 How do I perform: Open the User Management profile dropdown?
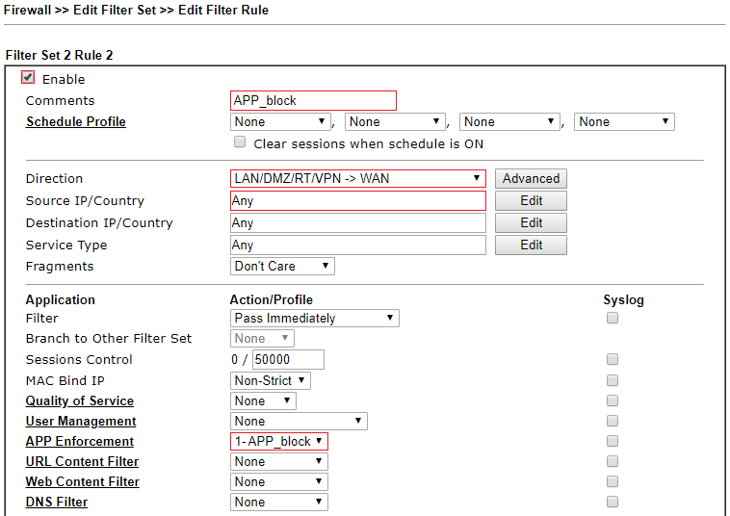pos(299,421)
